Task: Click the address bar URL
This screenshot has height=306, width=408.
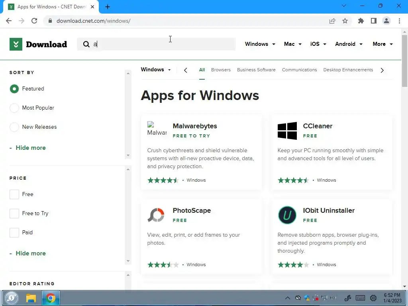Action: [93, 21]
